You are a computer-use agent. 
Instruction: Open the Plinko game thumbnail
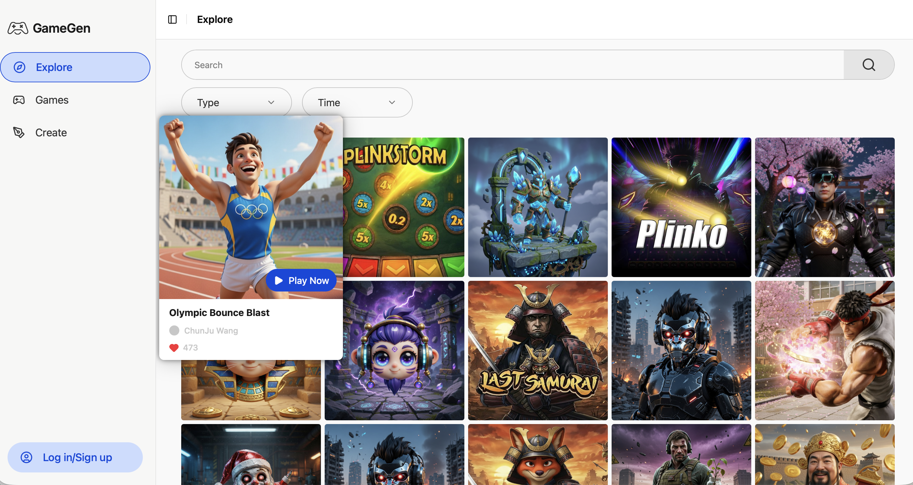[x=681, y=207]
